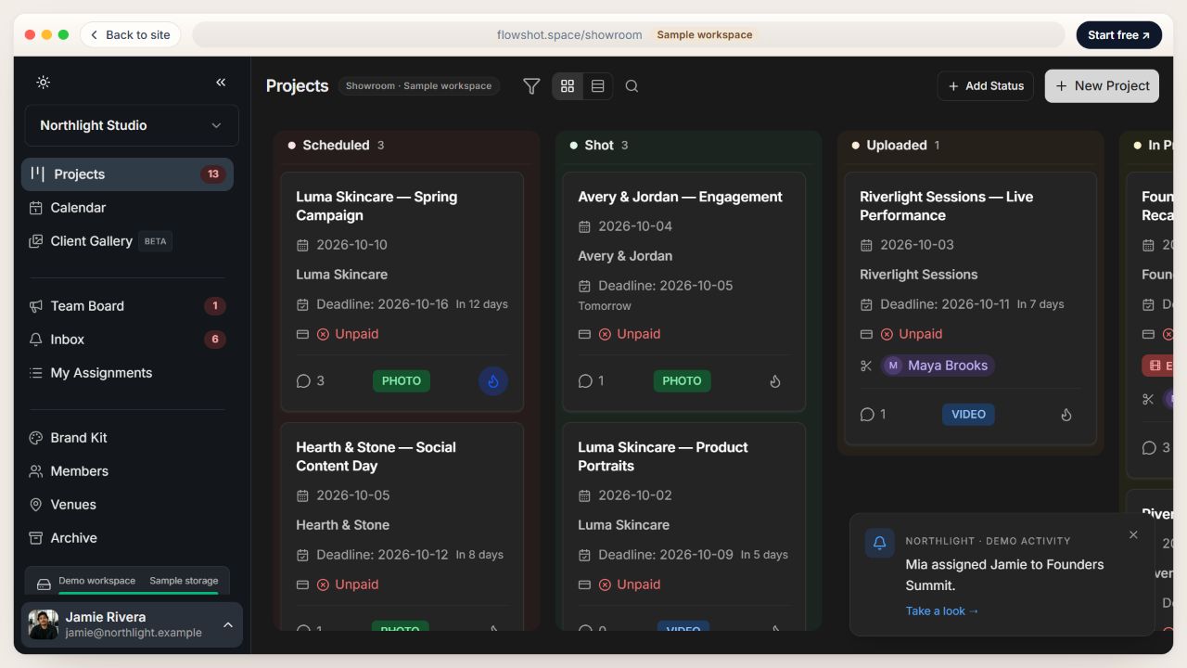Click Back to site button
The height and width of the screenshot is (668, 1187).
pyautogui.click(x=130, y=35)
